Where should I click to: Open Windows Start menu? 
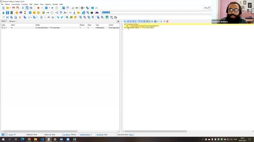[3, 139]
